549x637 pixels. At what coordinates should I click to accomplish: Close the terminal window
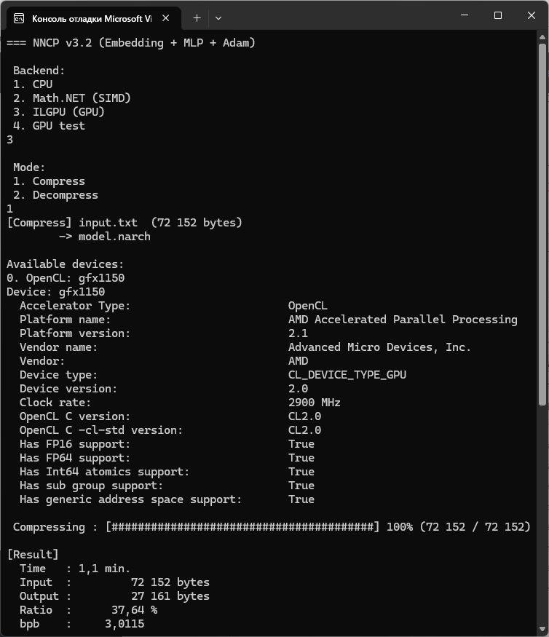tap(531, 15)
